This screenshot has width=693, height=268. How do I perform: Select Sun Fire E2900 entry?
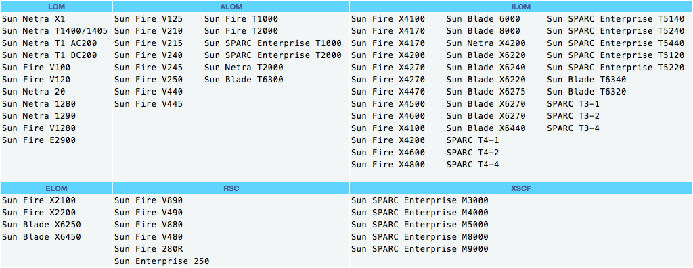39,140
